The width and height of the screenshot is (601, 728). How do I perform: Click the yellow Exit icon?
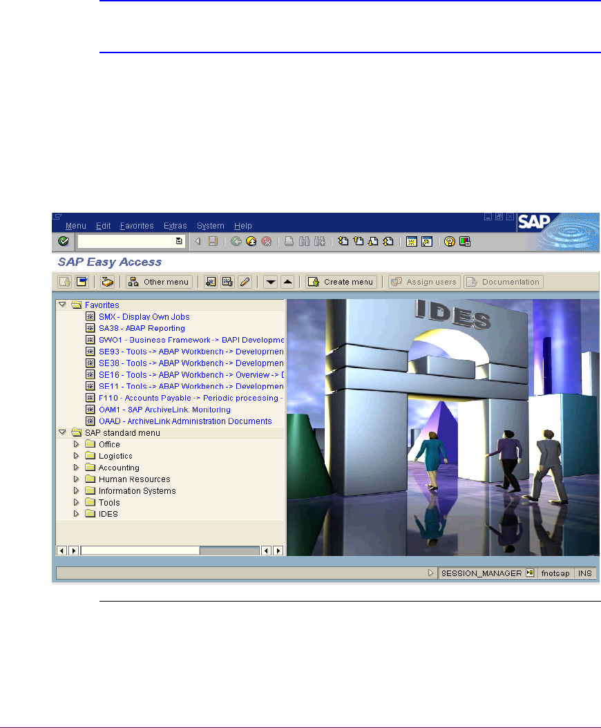tap(251, 242)
